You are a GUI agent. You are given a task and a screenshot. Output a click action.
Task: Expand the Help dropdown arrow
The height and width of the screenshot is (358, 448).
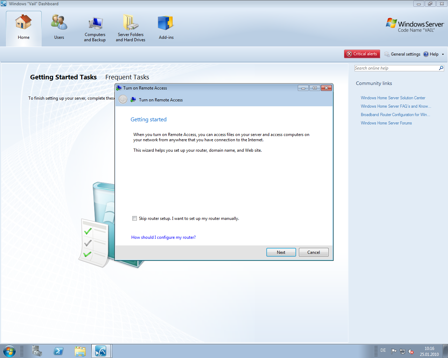[x=443, y=54]
